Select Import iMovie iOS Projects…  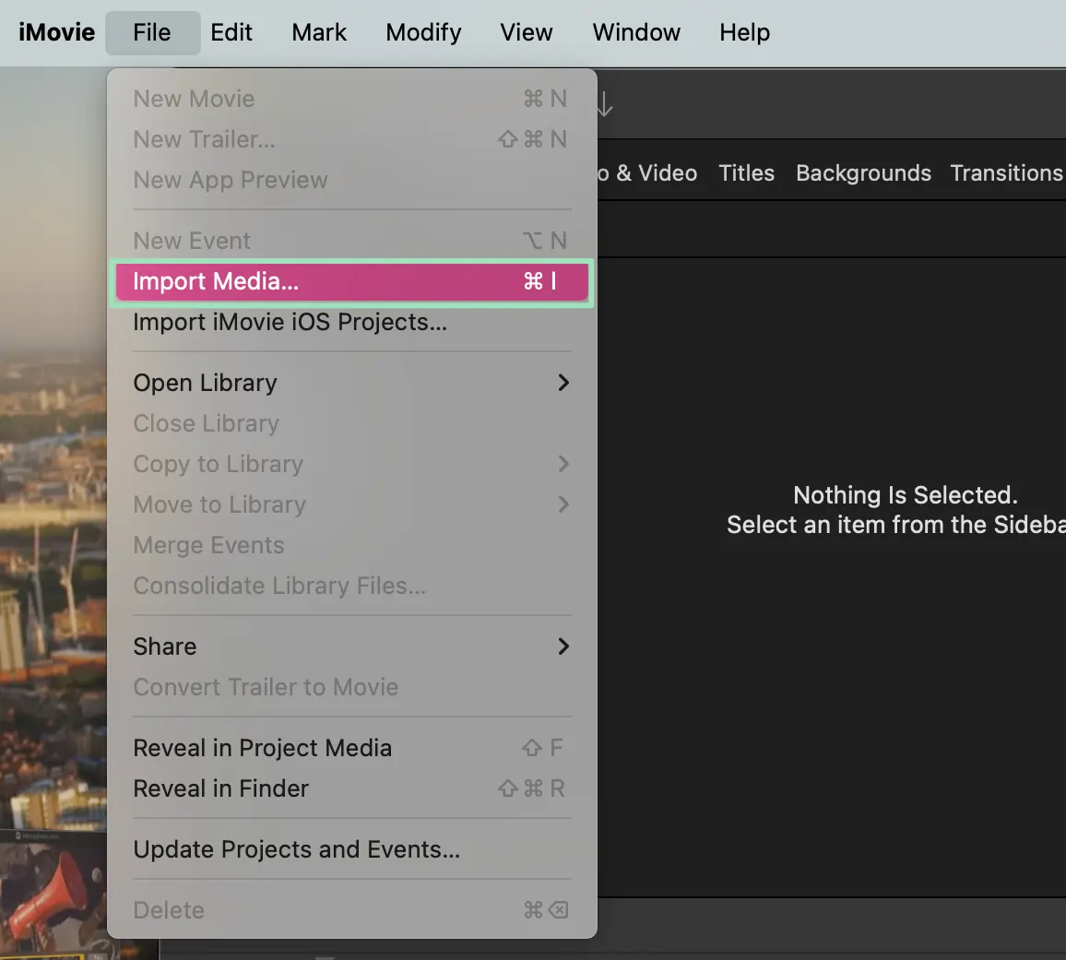coord(352,322)
